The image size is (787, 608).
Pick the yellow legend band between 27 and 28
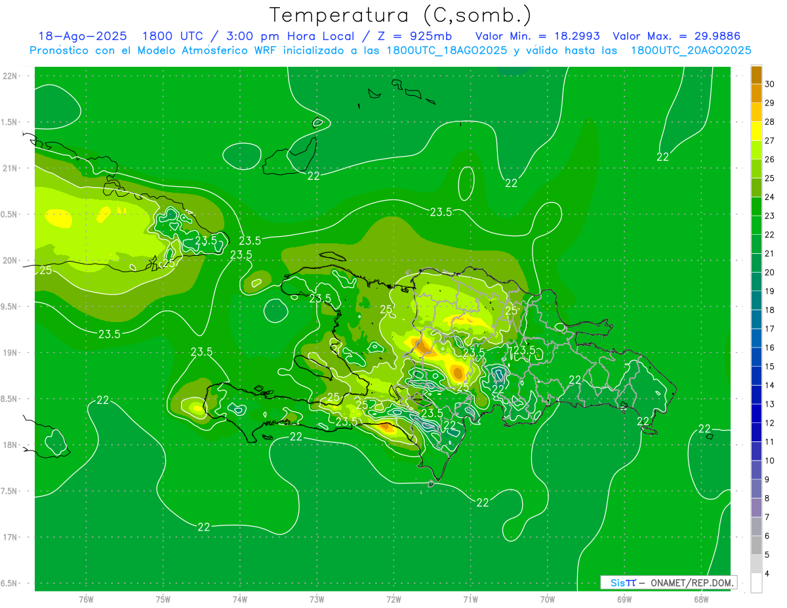(x=756, y=131)
